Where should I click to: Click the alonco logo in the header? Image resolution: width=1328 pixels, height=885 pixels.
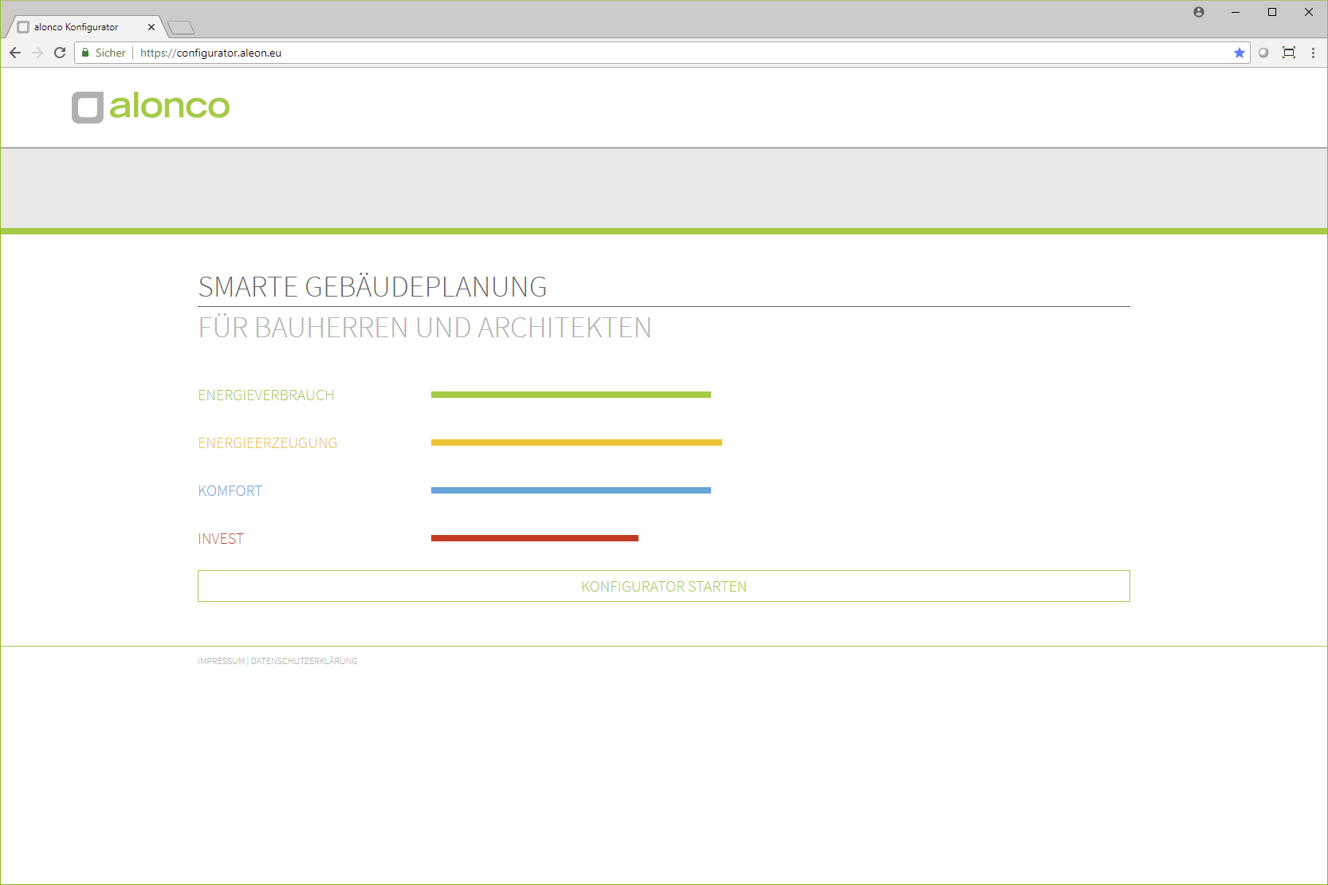click(151, 107)
